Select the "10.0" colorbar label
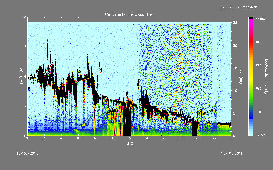 [258, 88]
